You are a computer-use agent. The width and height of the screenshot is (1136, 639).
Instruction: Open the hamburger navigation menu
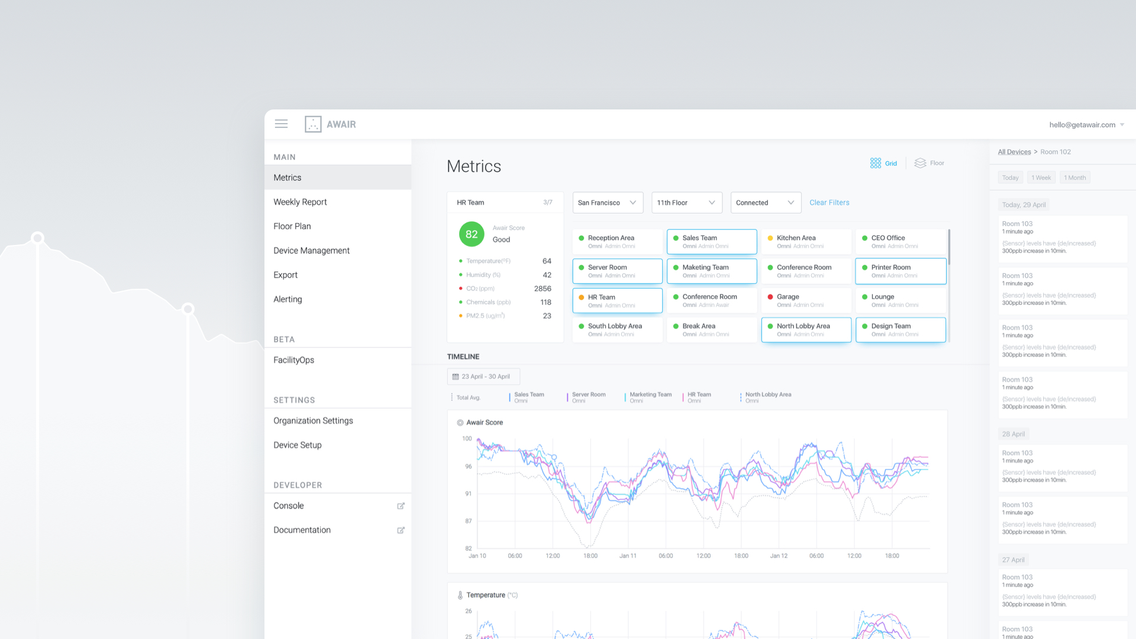point(281,124)
